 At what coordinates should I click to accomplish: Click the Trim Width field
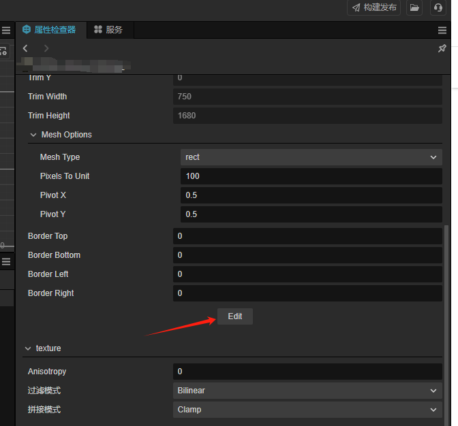click(x=307, y=97)
